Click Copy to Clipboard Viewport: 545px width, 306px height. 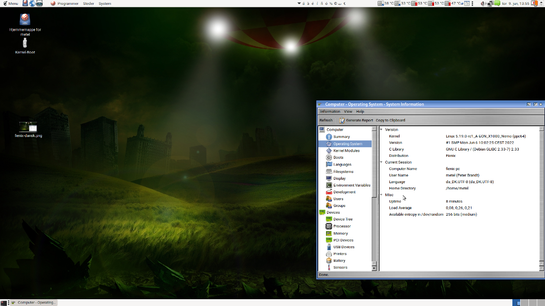pos(390,120)
